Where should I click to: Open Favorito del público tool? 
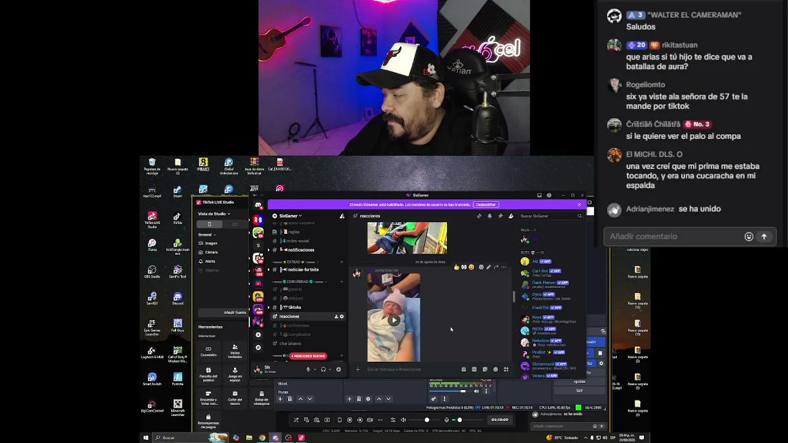click(208, 375)
